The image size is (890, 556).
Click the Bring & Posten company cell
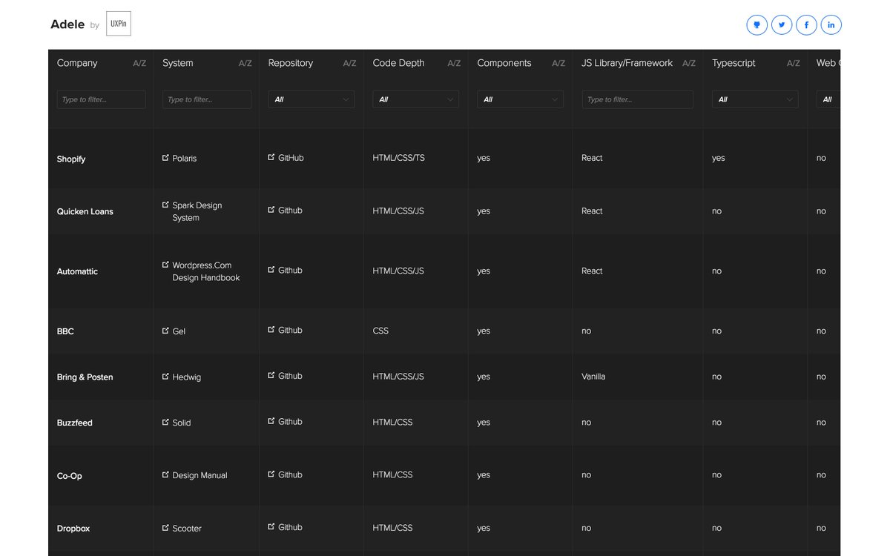click(85, 377)
